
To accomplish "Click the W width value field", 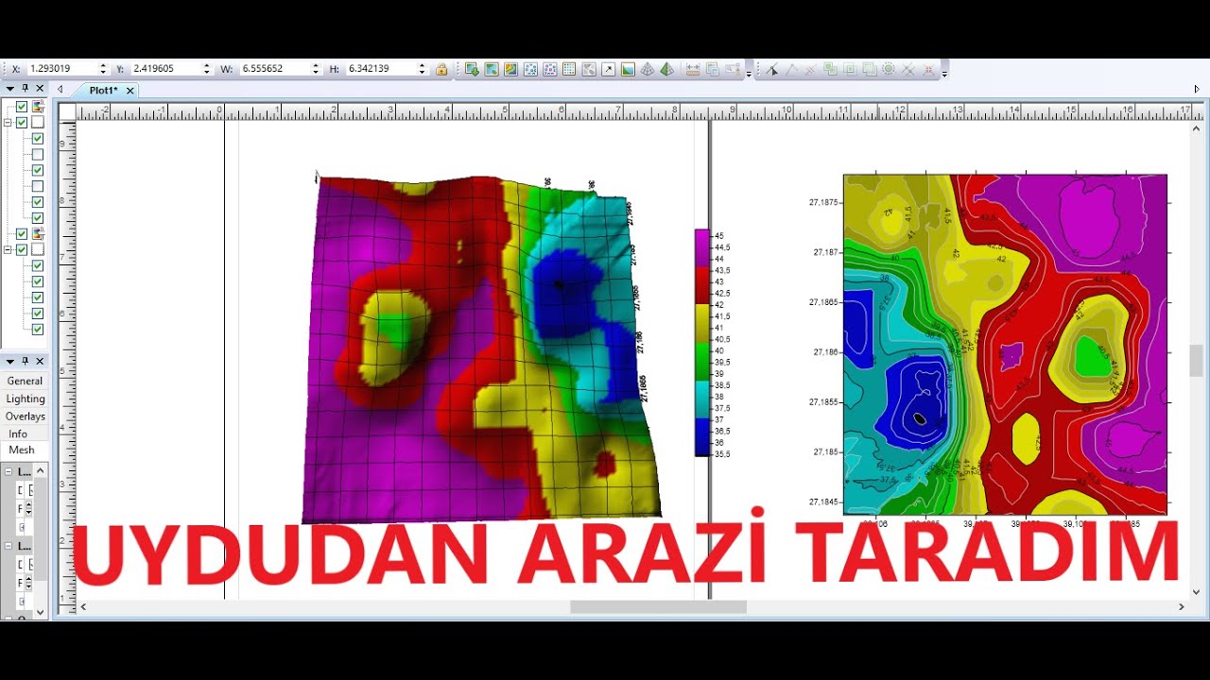I will 276,69.
